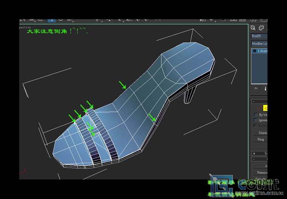Toggle the Pin Stack icon

pyautogui.click(x=256, y=89)
